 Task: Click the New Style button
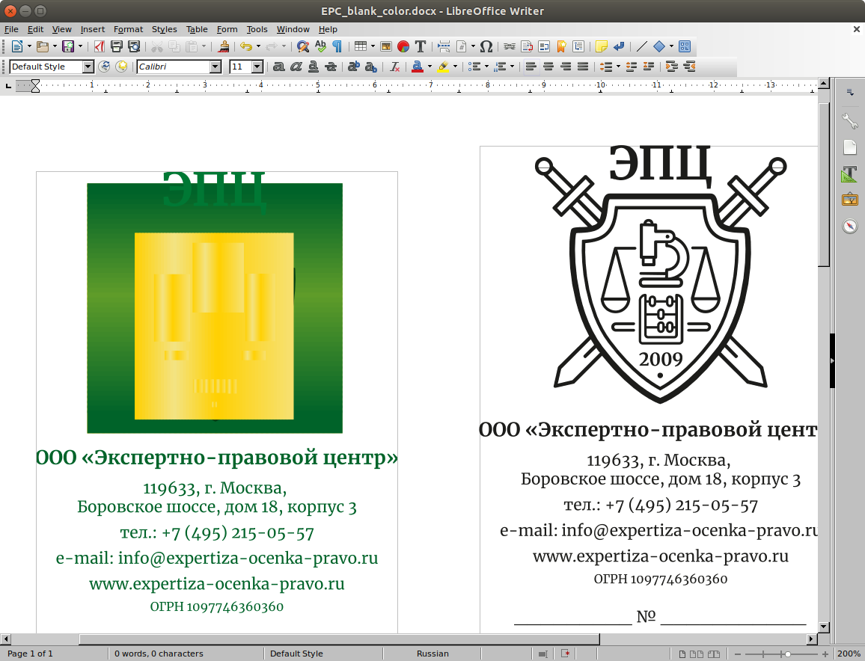pyautogui.click(x=121, y=67)
